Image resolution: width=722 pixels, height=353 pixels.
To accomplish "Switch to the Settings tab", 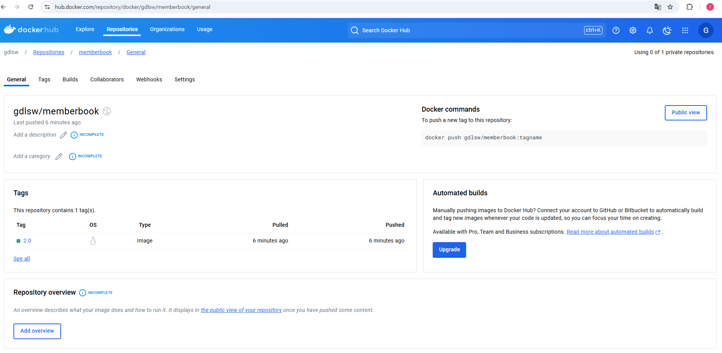I will [x=184, y=79].
